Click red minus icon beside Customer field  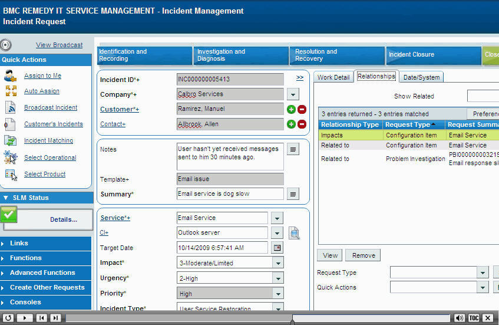302,109
